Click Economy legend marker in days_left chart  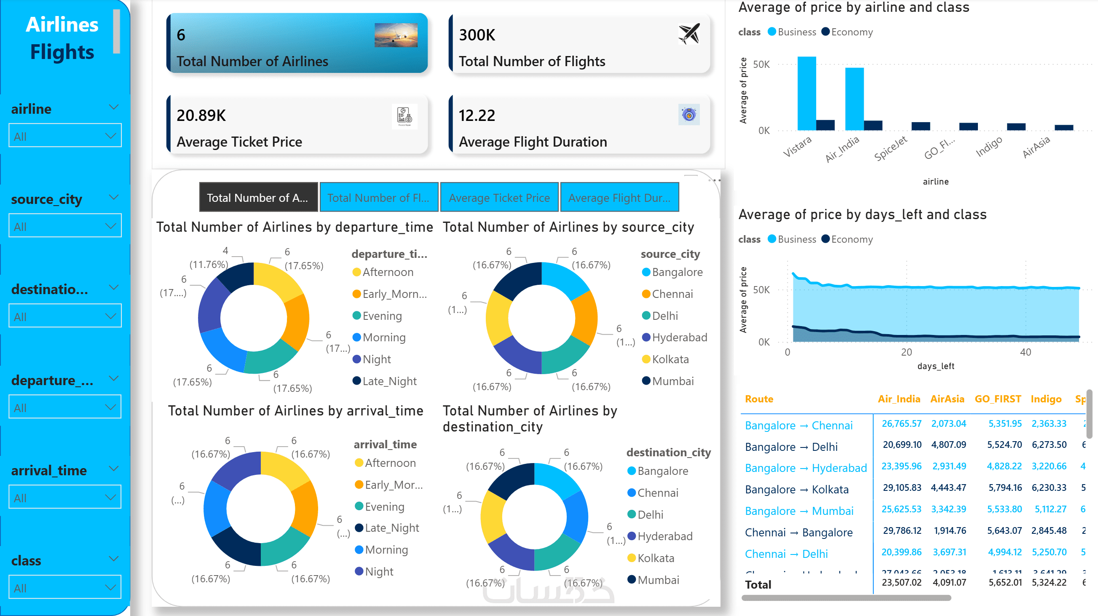pos(826,239)
